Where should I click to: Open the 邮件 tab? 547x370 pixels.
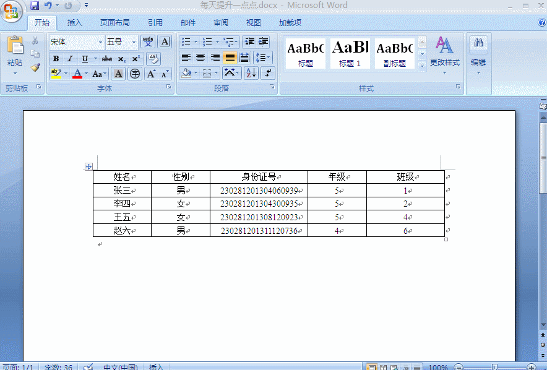coord(188,23)
